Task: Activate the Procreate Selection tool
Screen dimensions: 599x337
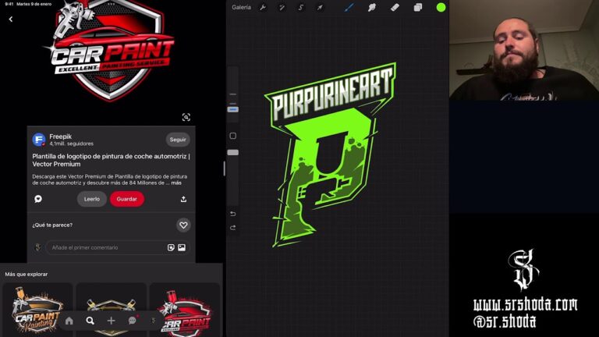Action: click(x=300, y=7)
